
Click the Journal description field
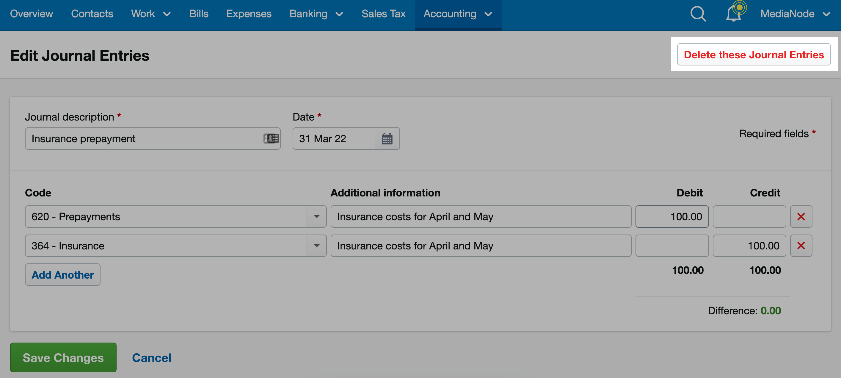coord(153,139)
